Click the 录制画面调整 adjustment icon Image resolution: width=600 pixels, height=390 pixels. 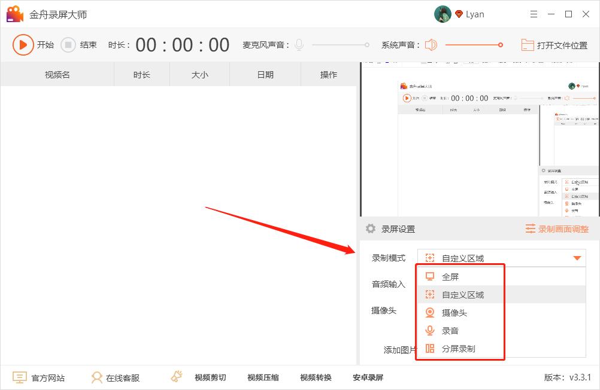(x=531, y=228)
